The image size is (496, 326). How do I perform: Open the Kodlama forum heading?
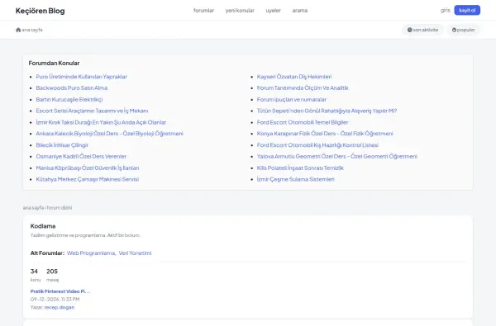point(43,226)
